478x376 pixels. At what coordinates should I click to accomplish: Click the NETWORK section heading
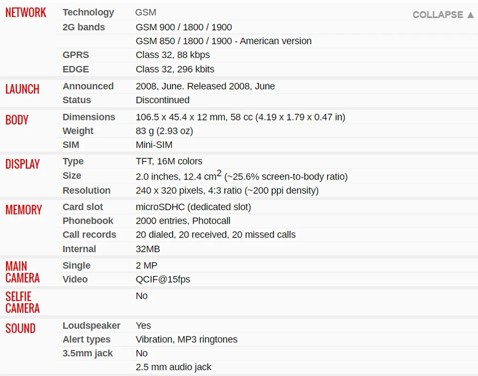click(x=26, y=13)
